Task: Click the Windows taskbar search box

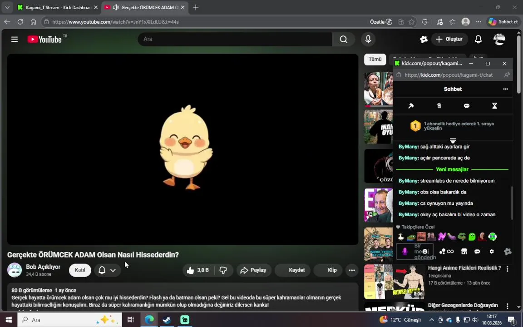Action: pyautogui.click(x=69, y=320)
